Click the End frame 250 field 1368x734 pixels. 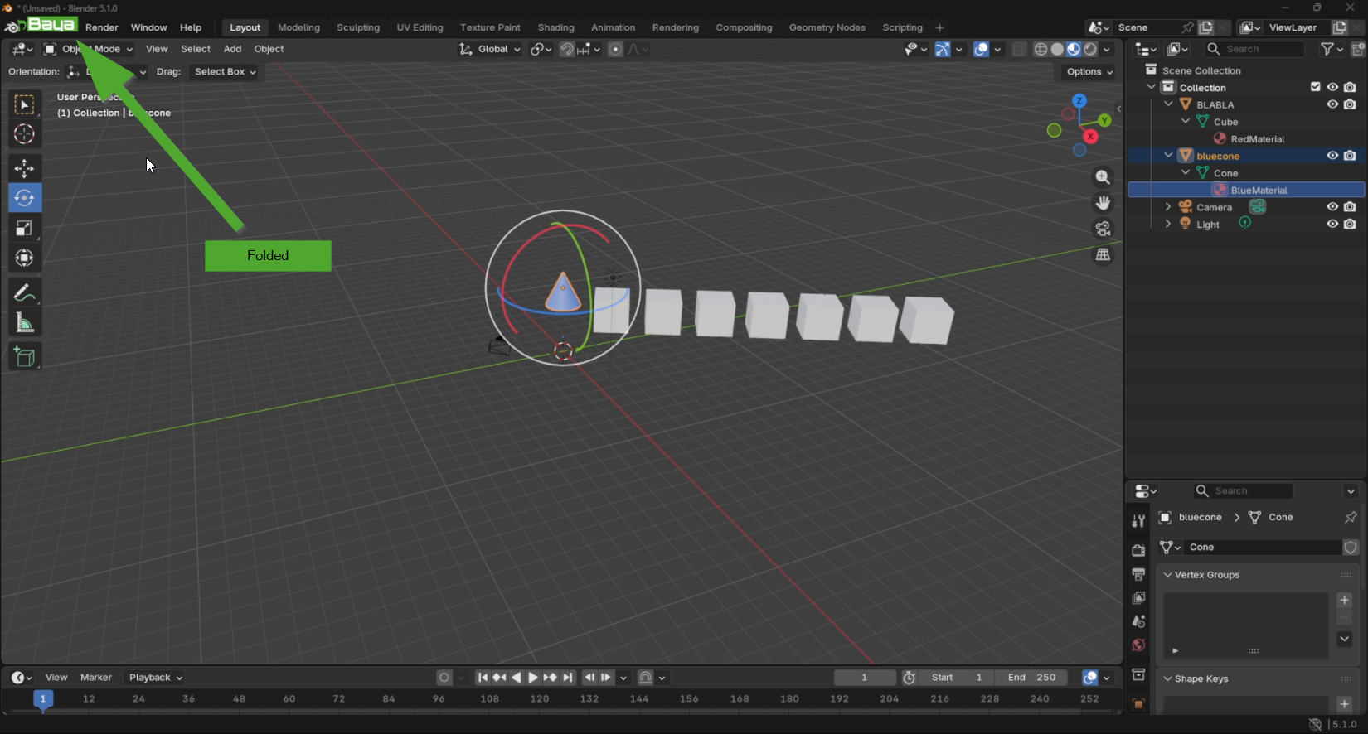tap(1031, 678)
